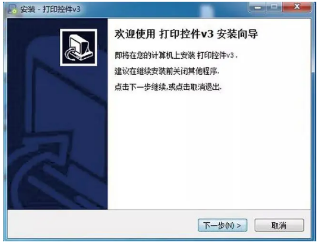Click the dark blue side banner image

click(58, 114)
